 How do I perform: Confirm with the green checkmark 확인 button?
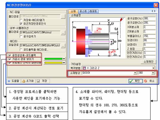click(x=136, y=81)
